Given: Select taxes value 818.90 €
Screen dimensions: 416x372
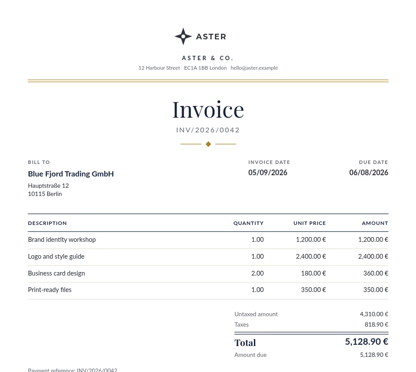Looking at the screenshot, I should [377, 324].
